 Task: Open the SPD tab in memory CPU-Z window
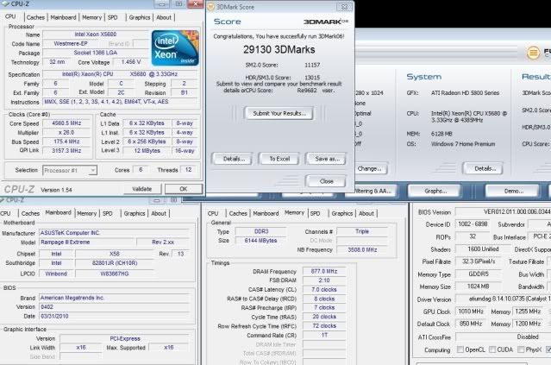pyautogui.click(x=314, y=212)
